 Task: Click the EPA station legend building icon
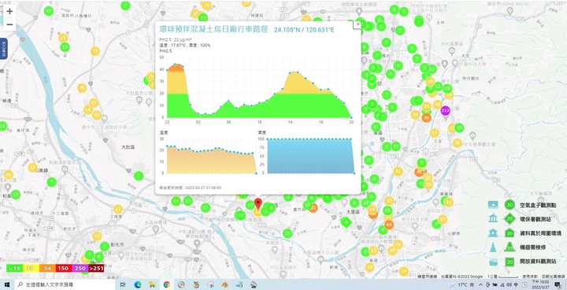pos(492,218)
